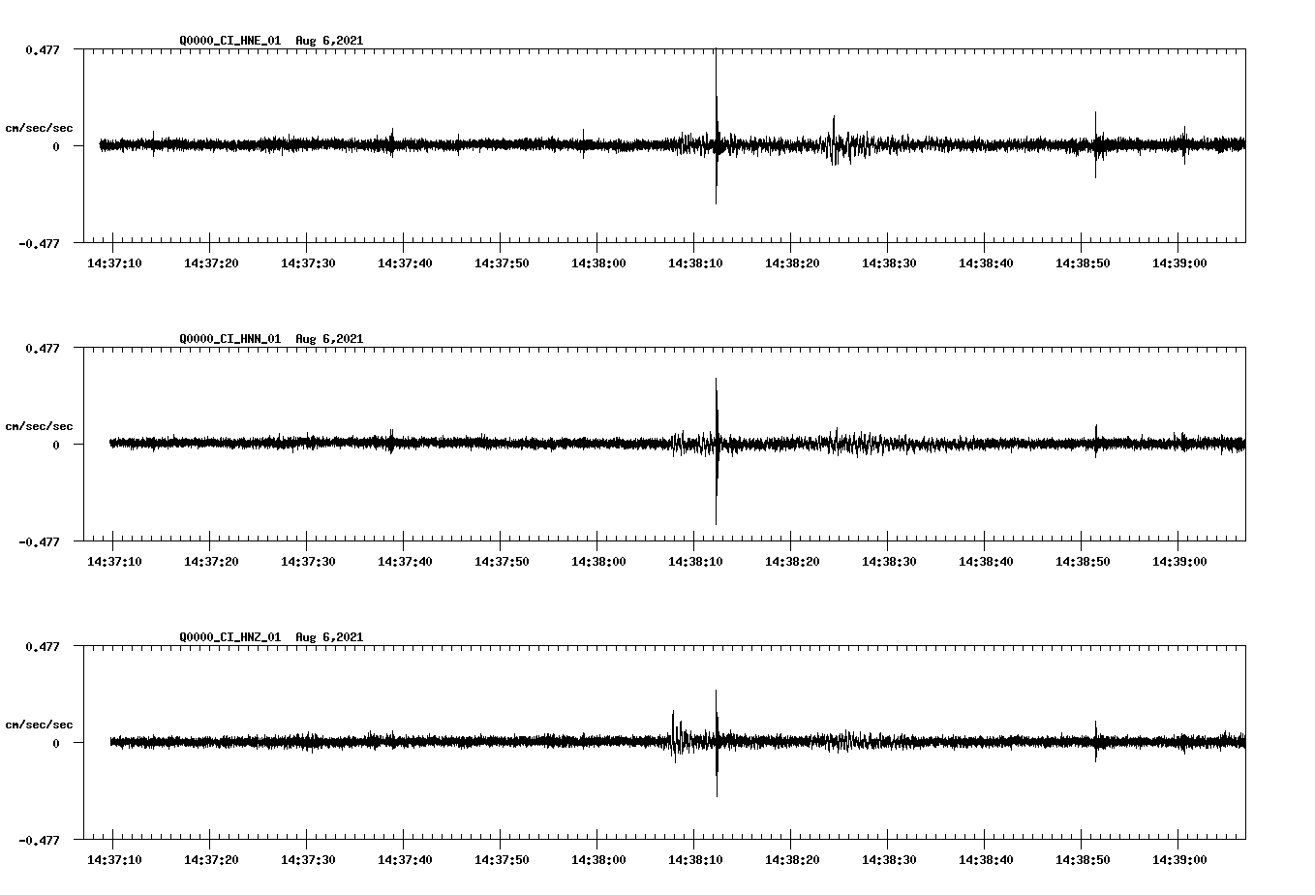Click the 14:38:10 time label under the HNZ plot
Viewport: 1315px width, 895px height.
(x=695, y=860)
